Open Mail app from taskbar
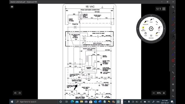 (x=77, y=102)
